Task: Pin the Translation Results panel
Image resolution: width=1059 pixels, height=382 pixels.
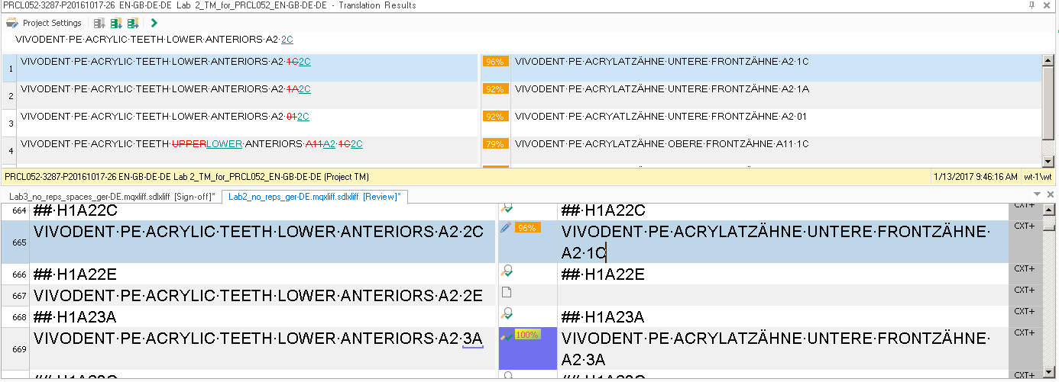Action: (x=1033, y=5)
